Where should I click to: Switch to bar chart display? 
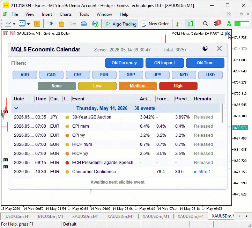point(179,24)
